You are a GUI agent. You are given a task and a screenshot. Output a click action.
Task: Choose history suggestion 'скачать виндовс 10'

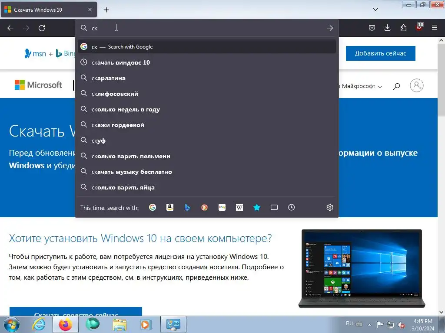tap(206, 62)
